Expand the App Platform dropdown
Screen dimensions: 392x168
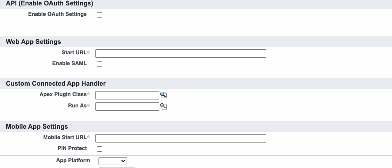tap(113, 161)
